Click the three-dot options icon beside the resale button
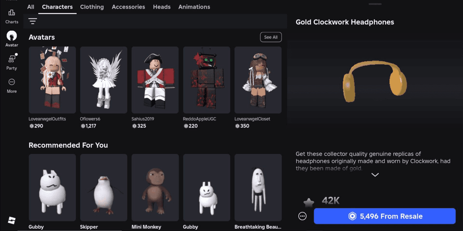Image resolution: width=463 pixels, height=231 pixels. (303, 216)
